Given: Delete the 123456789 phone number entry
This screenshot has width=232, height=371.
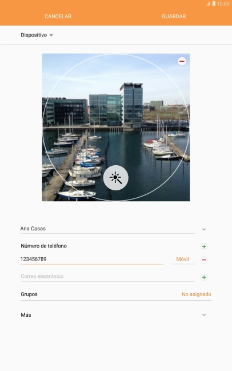Looking at the screenshot, I should pyautogui.click(x=204, y=260).
